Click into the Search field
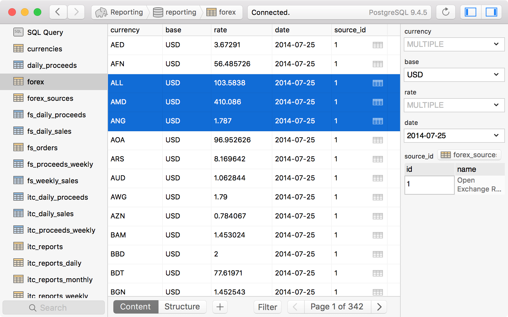Screen dimensions: 508x317 coord(53,307)
